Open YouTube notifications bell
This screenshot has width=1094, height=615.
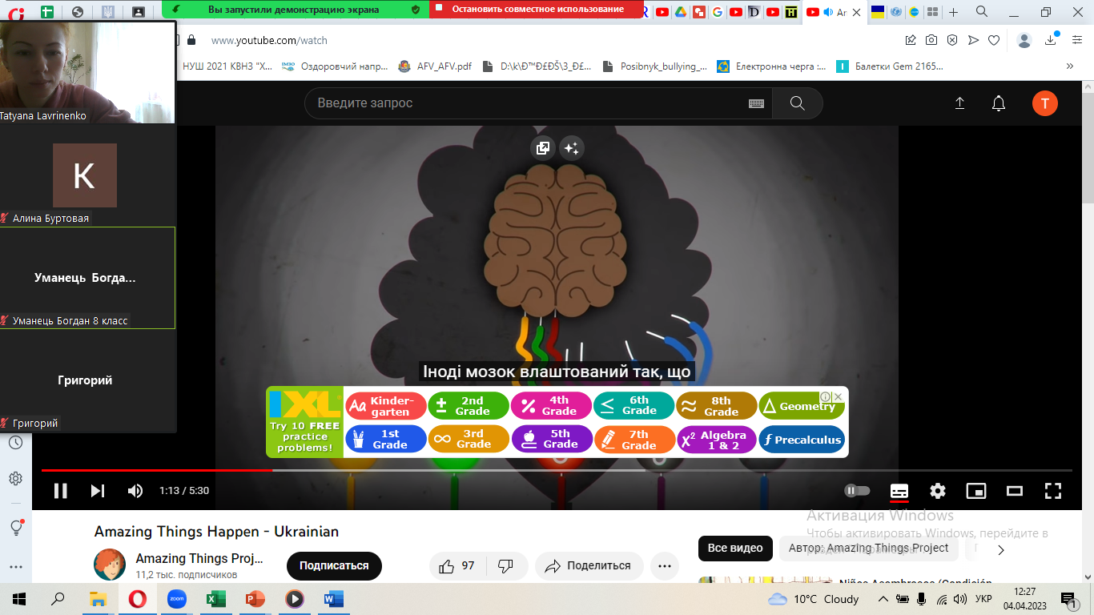(999, 103)
